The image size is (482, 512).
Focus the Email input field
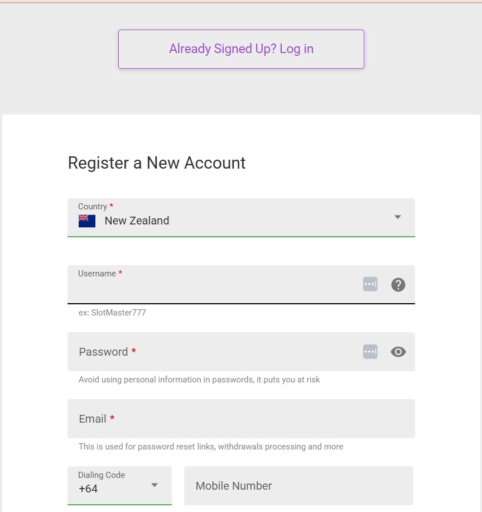click(241, 419)
